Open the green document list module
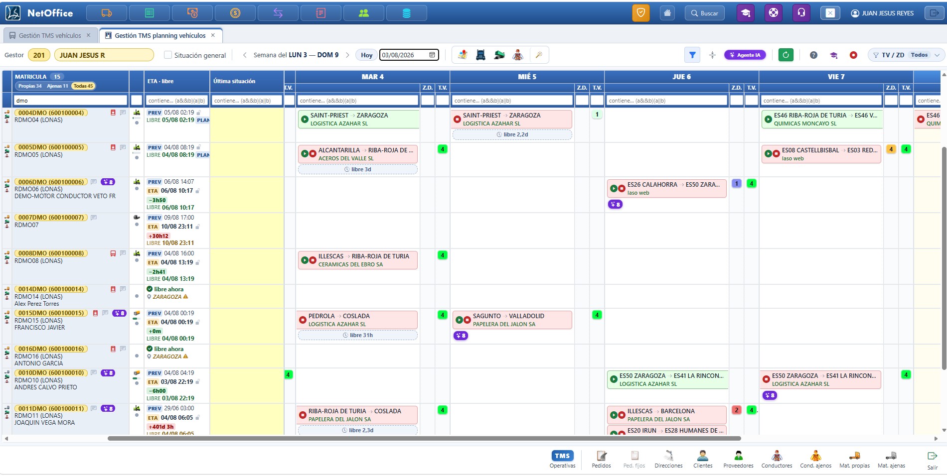 [150, 13]
